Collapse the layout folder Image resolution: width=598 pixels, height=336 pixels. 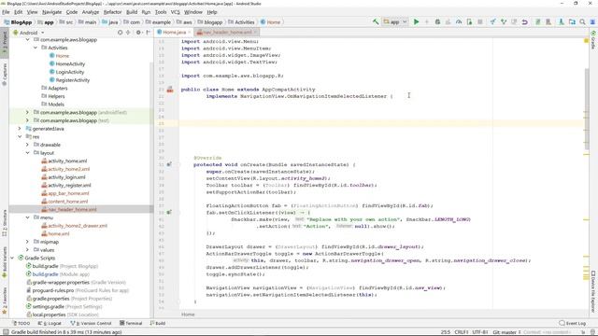pos(27,153)
